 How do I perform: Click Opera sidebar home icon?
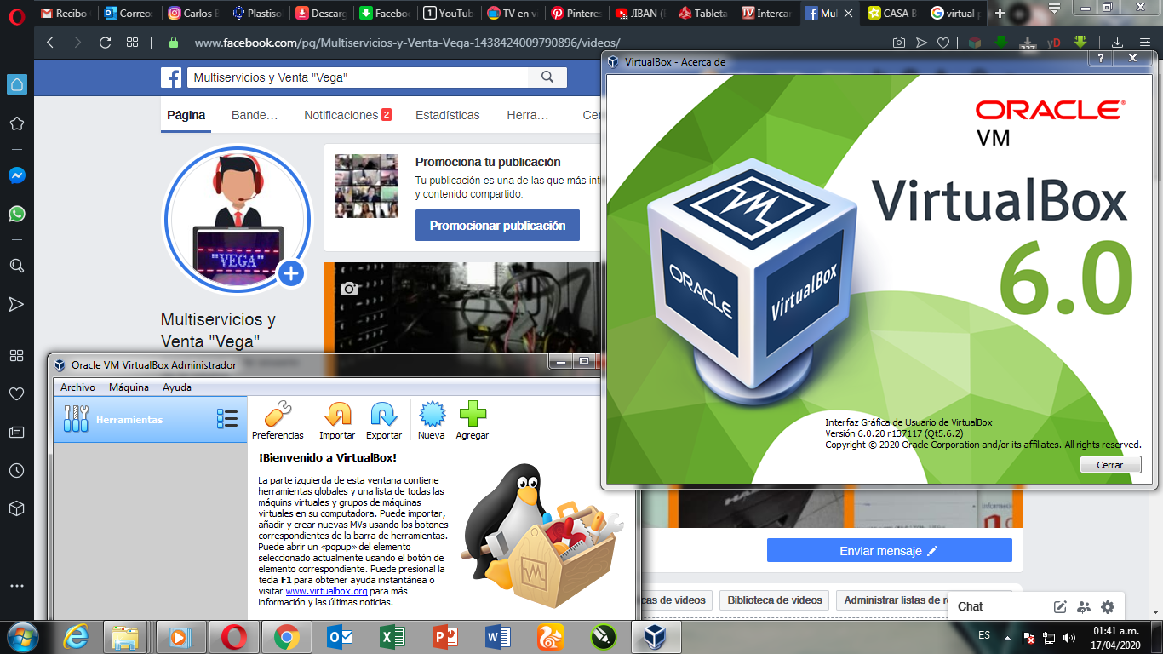click(x=16, y=83)
